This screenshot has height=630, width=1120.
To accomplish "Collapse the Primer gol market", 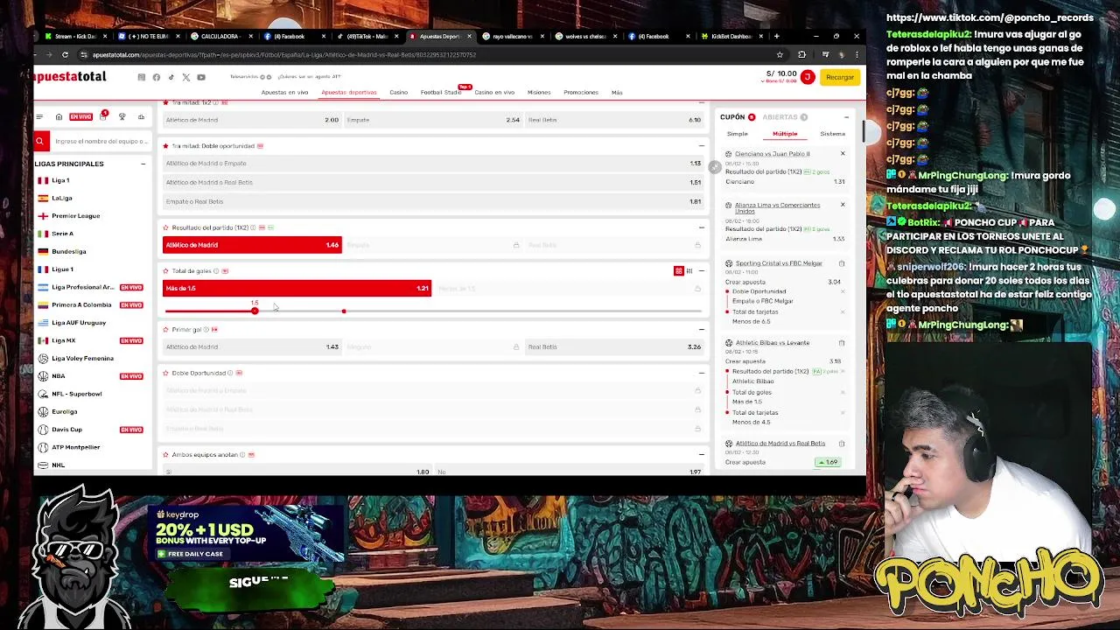I will (x=701, y=330).
